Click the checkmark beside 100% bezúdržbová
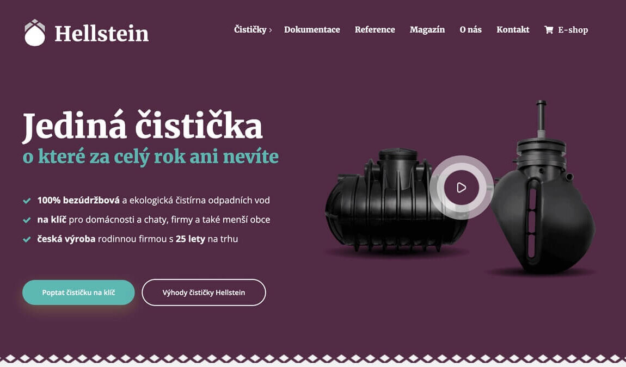The height and width of the screenshot is (367, 626). [27, 201]
